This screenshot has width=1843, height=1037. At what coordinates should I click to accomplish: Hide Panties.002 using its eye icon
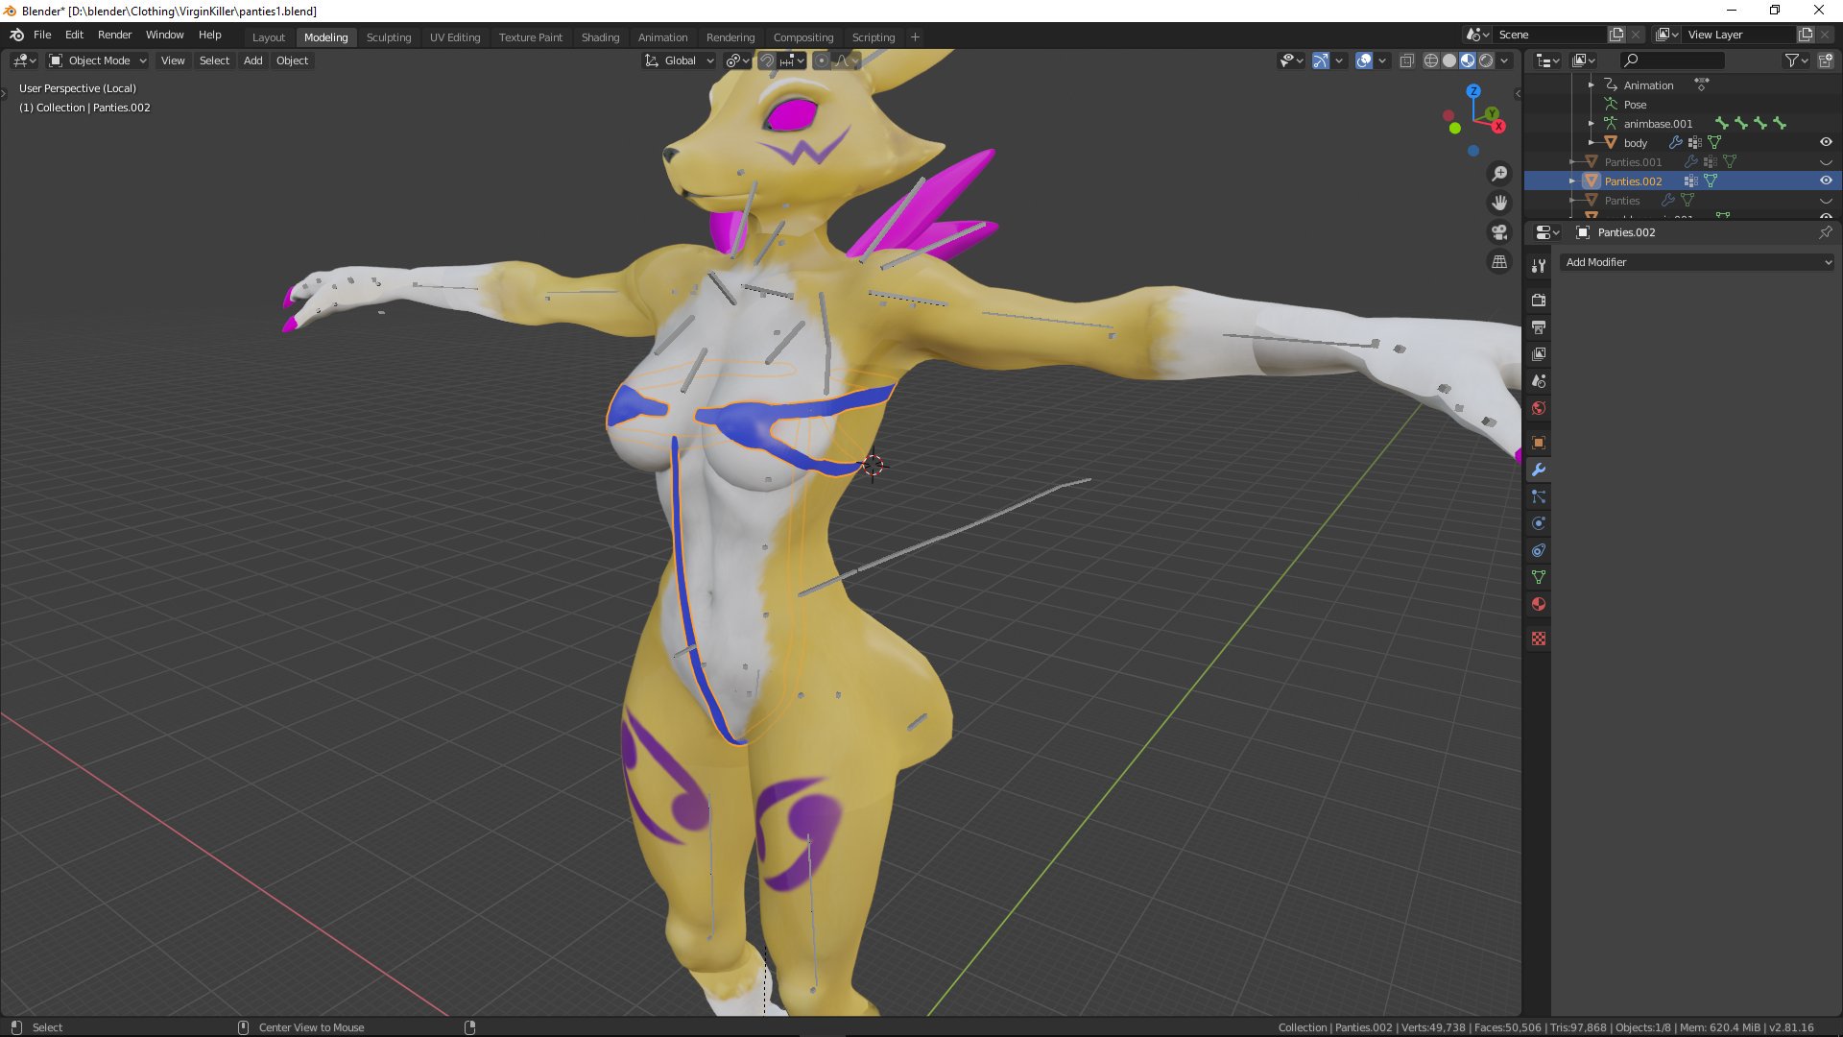coord(1826,181)
